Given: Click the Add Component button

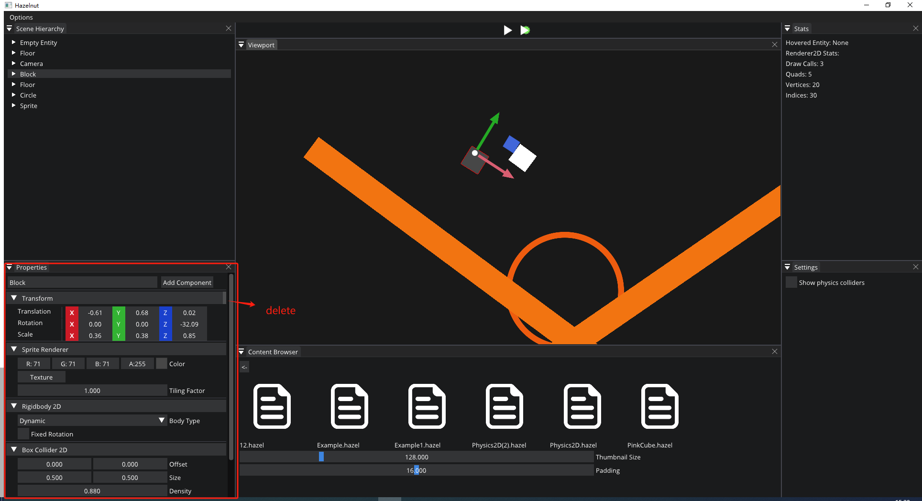Looking at the screenshot, I should coord(187,283).
